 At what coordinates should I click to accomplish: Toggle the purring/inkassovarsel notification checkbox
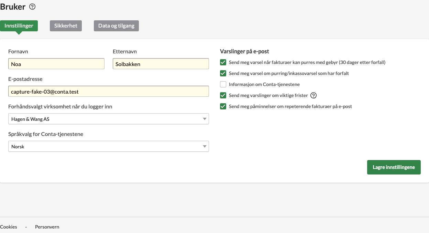point(223,73)
